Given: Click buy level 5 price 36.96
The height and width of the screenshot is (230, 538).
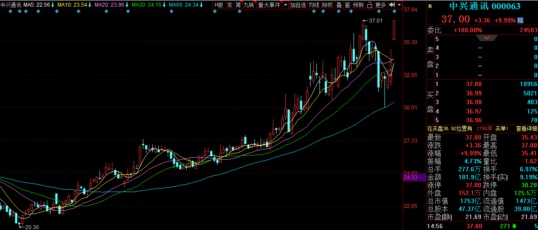Looking at the screenshot, I should coord(473,120).
